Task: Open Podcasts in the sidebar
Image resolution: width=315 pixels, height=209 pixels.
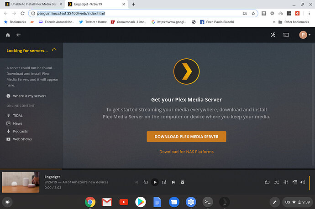Action: (x=17, y=131)
